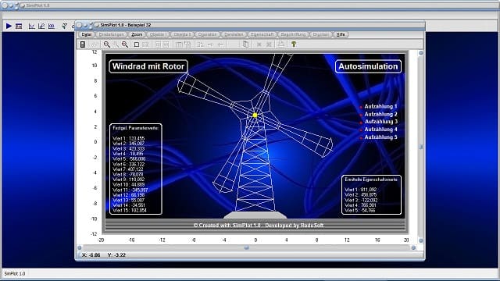Screen dimensions: 500x281
Task: Open the Operation menu
Action: [x=207, y=34]
